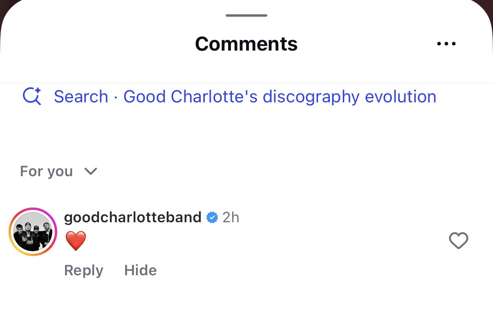Grab the sheet drag handle at the top
This screenshot has height=323, width=493.
click(x=246, y=15)
